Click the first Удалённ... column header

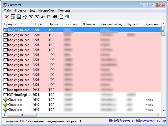click(135, 24)
